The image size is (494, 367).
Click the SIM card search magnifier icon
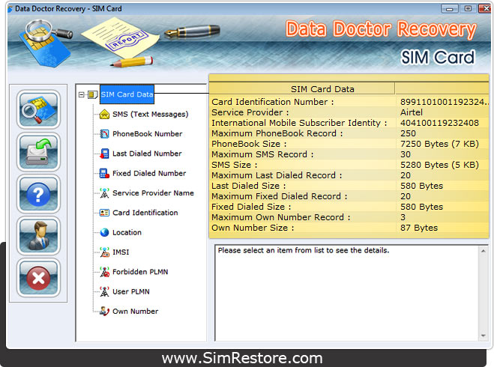pyautogui.click(x=38, y=109)
